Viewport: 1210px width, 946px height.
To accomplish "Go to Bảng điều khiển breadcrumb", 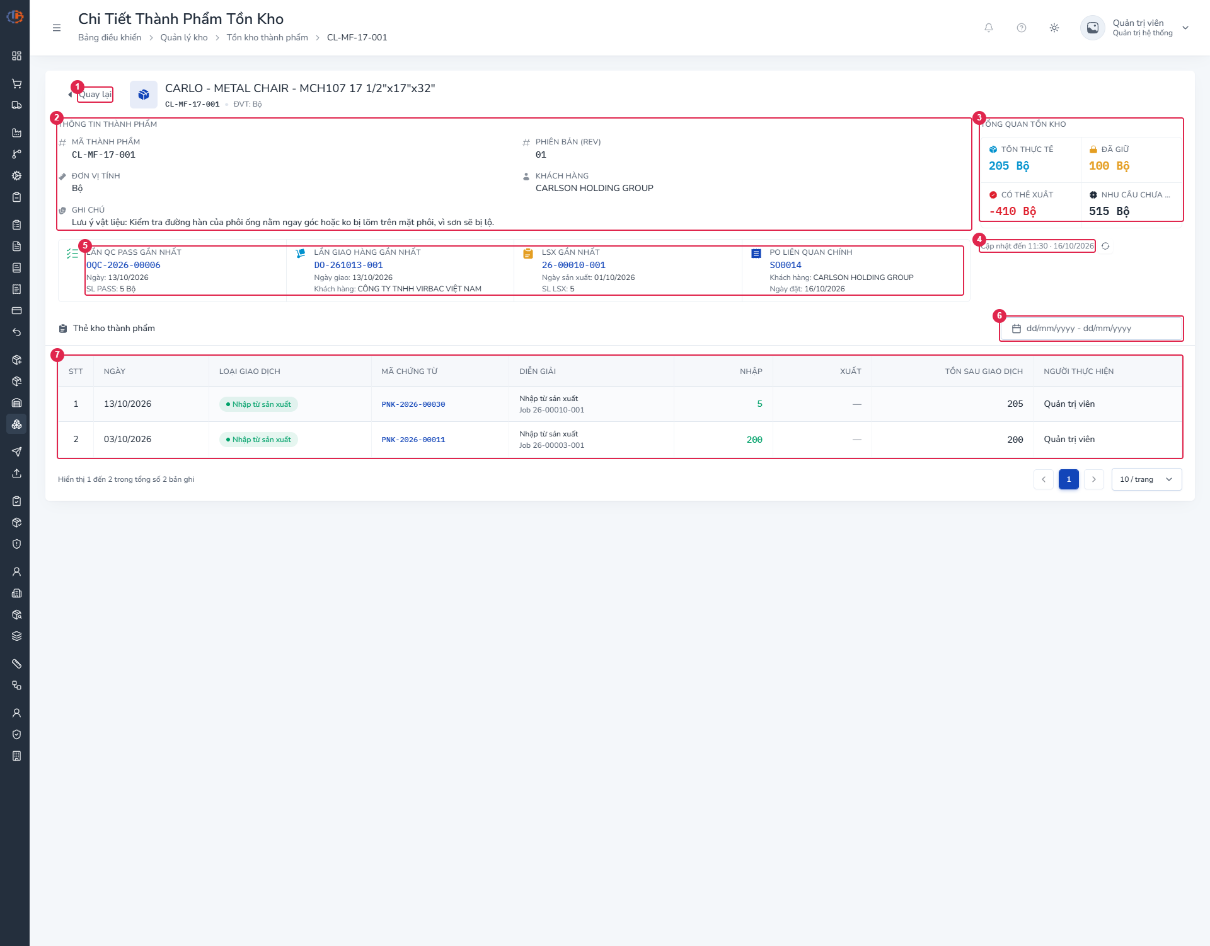I will [x=110, y=37].
